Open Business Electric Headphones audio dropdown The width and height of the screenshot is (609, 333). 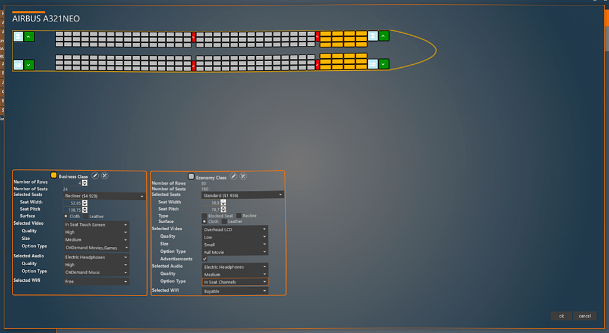click(x=96, y=257)
